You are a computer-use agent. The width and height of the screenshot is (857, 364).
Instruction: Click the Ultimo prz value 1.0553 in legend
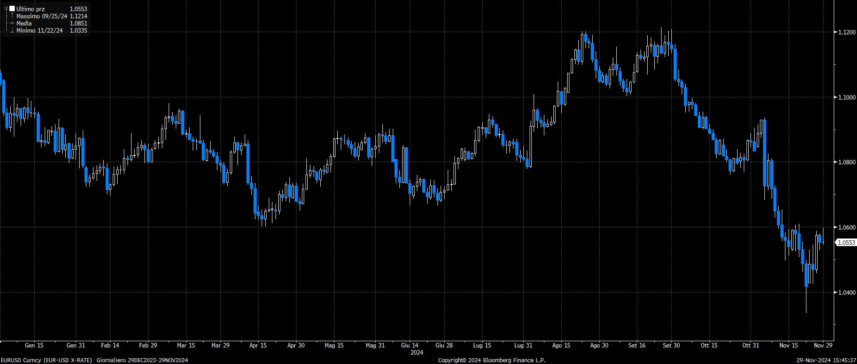click(79, 9)
